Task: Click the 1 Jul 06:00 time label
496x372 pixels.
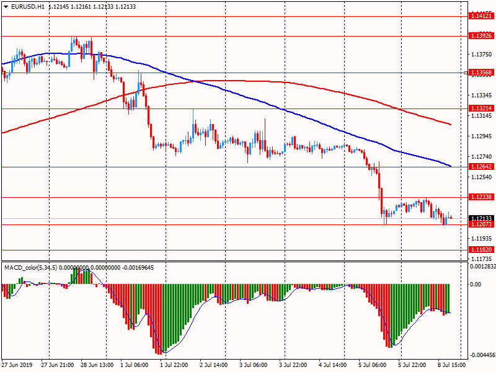Action: click(x=134, y=365)
